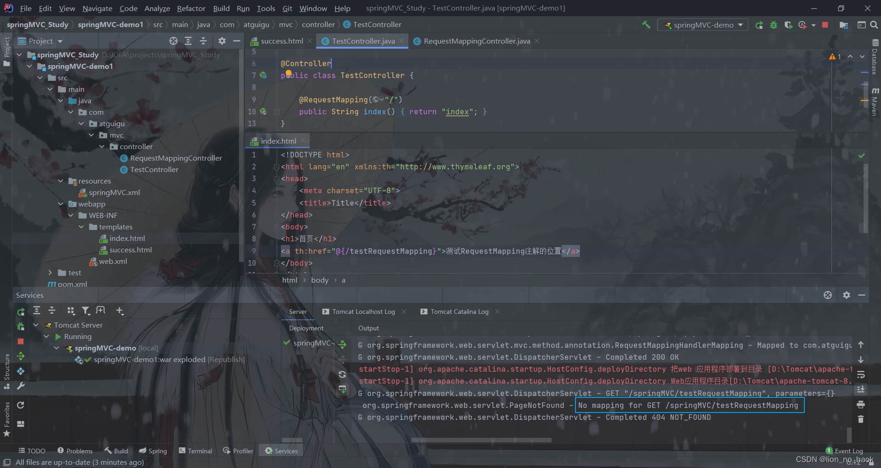Collapse the resources folder

61,181
